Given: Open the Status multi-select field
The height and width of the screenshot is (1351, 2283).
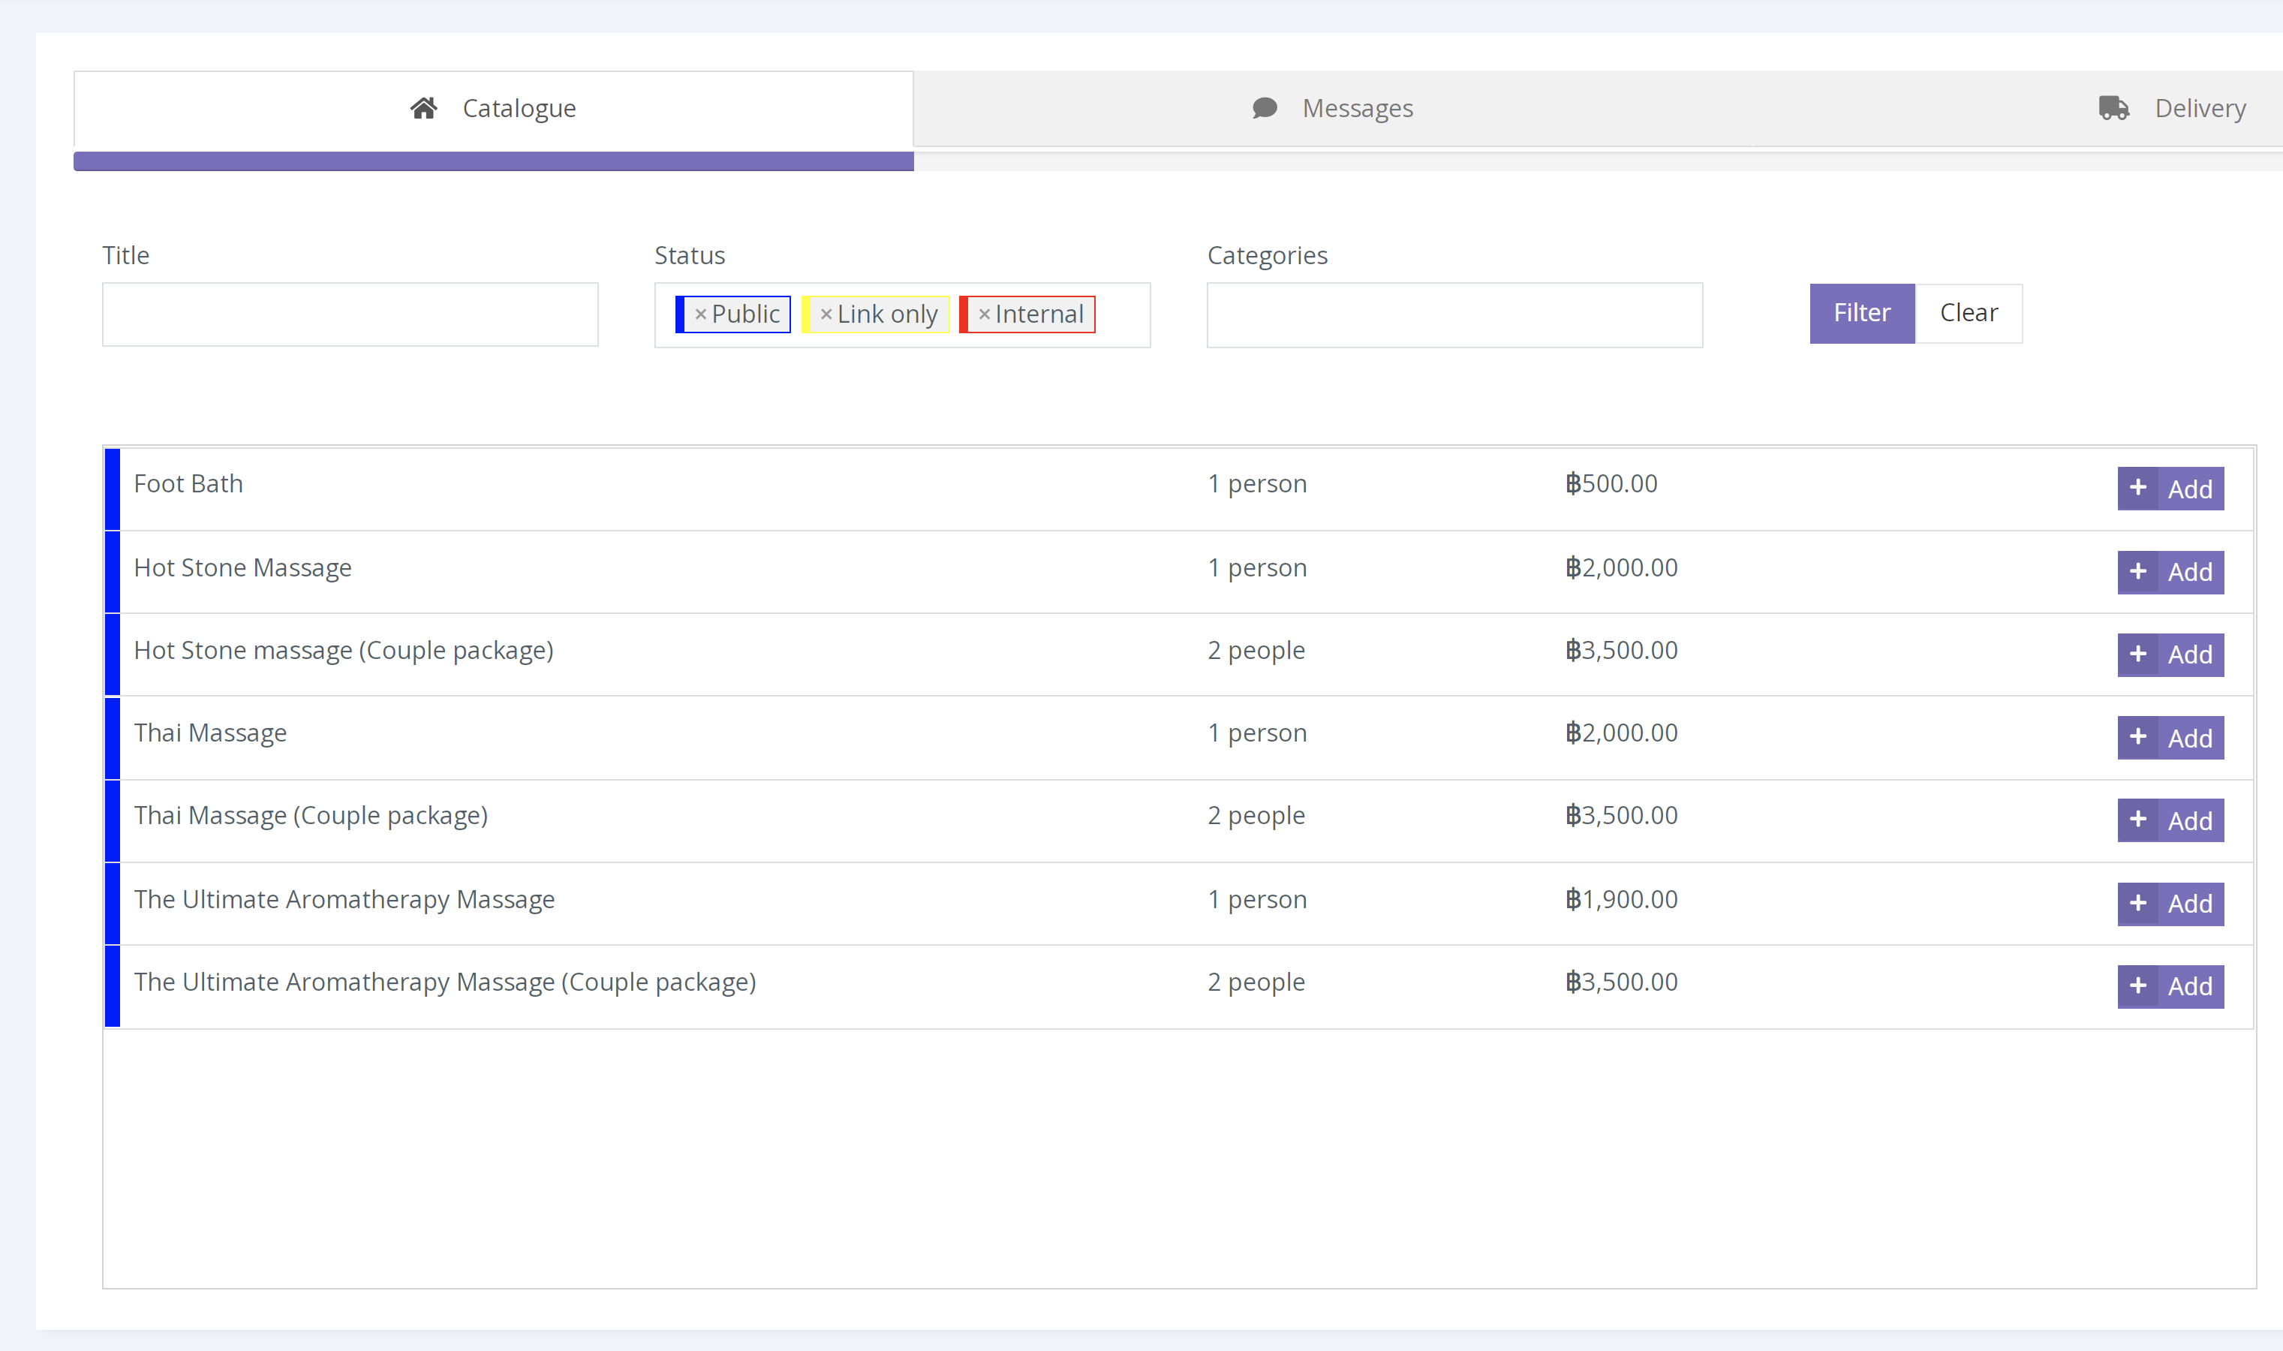Looking at the screenshot, I should click(x=902, y=315).
